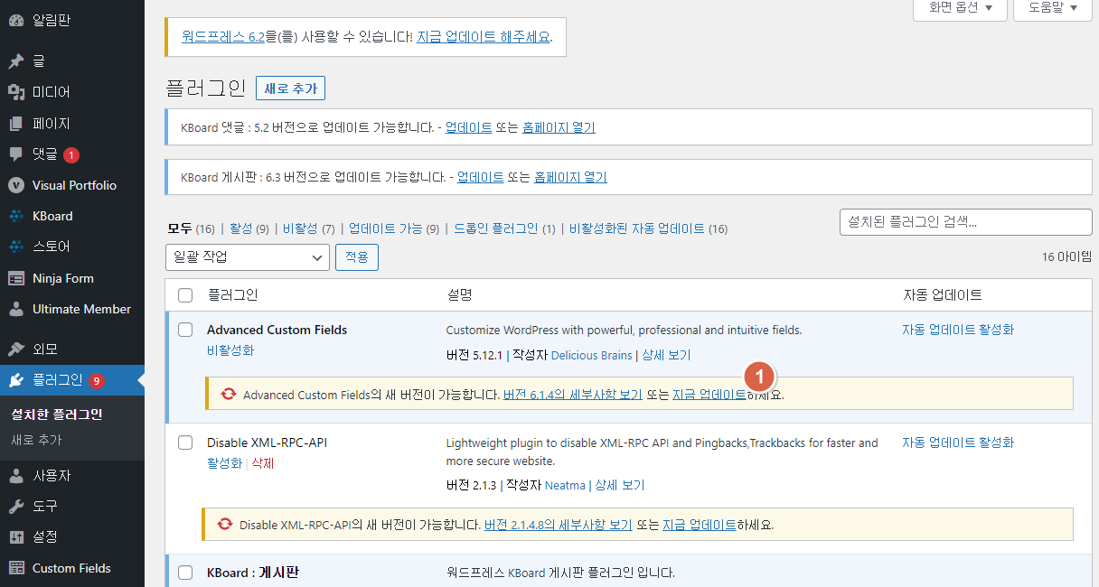
Task: Open the 워드프레스 6.2 link
Action: [222, 37]
